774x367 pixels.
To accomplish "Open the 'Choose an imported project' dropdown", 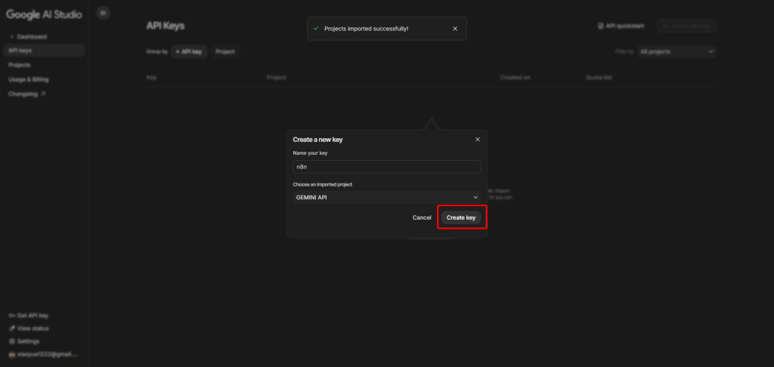I will click(x=386, y=197).
